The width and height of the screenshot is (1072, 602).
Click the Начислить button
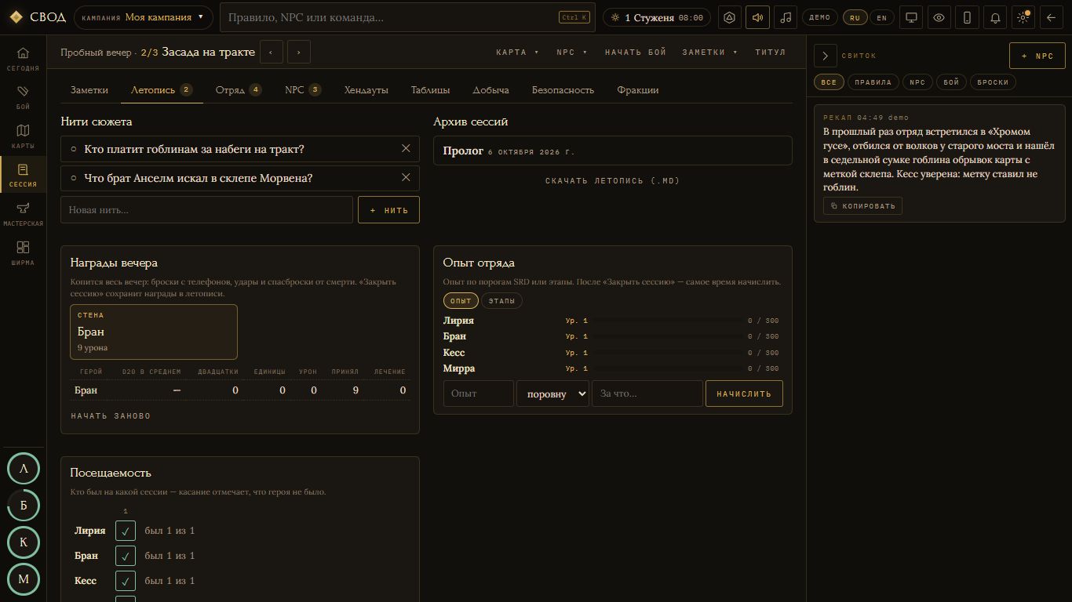[744, 393]
